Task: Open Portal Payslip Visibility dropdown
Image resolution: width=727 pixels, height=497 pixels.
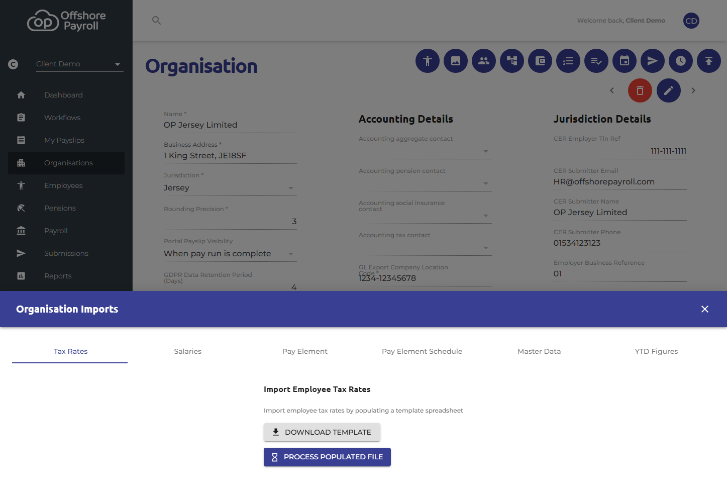Action: pyautogui.click(x=230, y=254)
